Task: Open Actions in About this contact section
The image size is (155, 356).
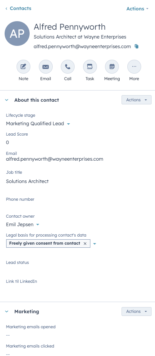Action: [137, 100]
